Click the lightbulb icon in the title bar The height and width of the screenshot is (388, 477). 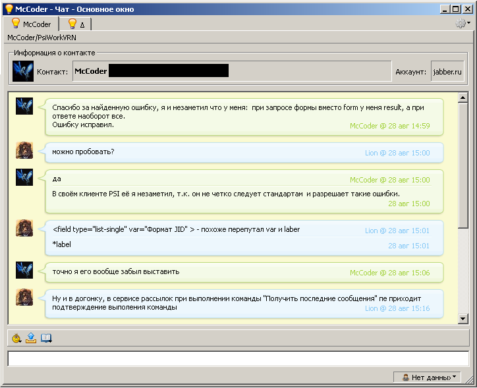tap(9, 9)
